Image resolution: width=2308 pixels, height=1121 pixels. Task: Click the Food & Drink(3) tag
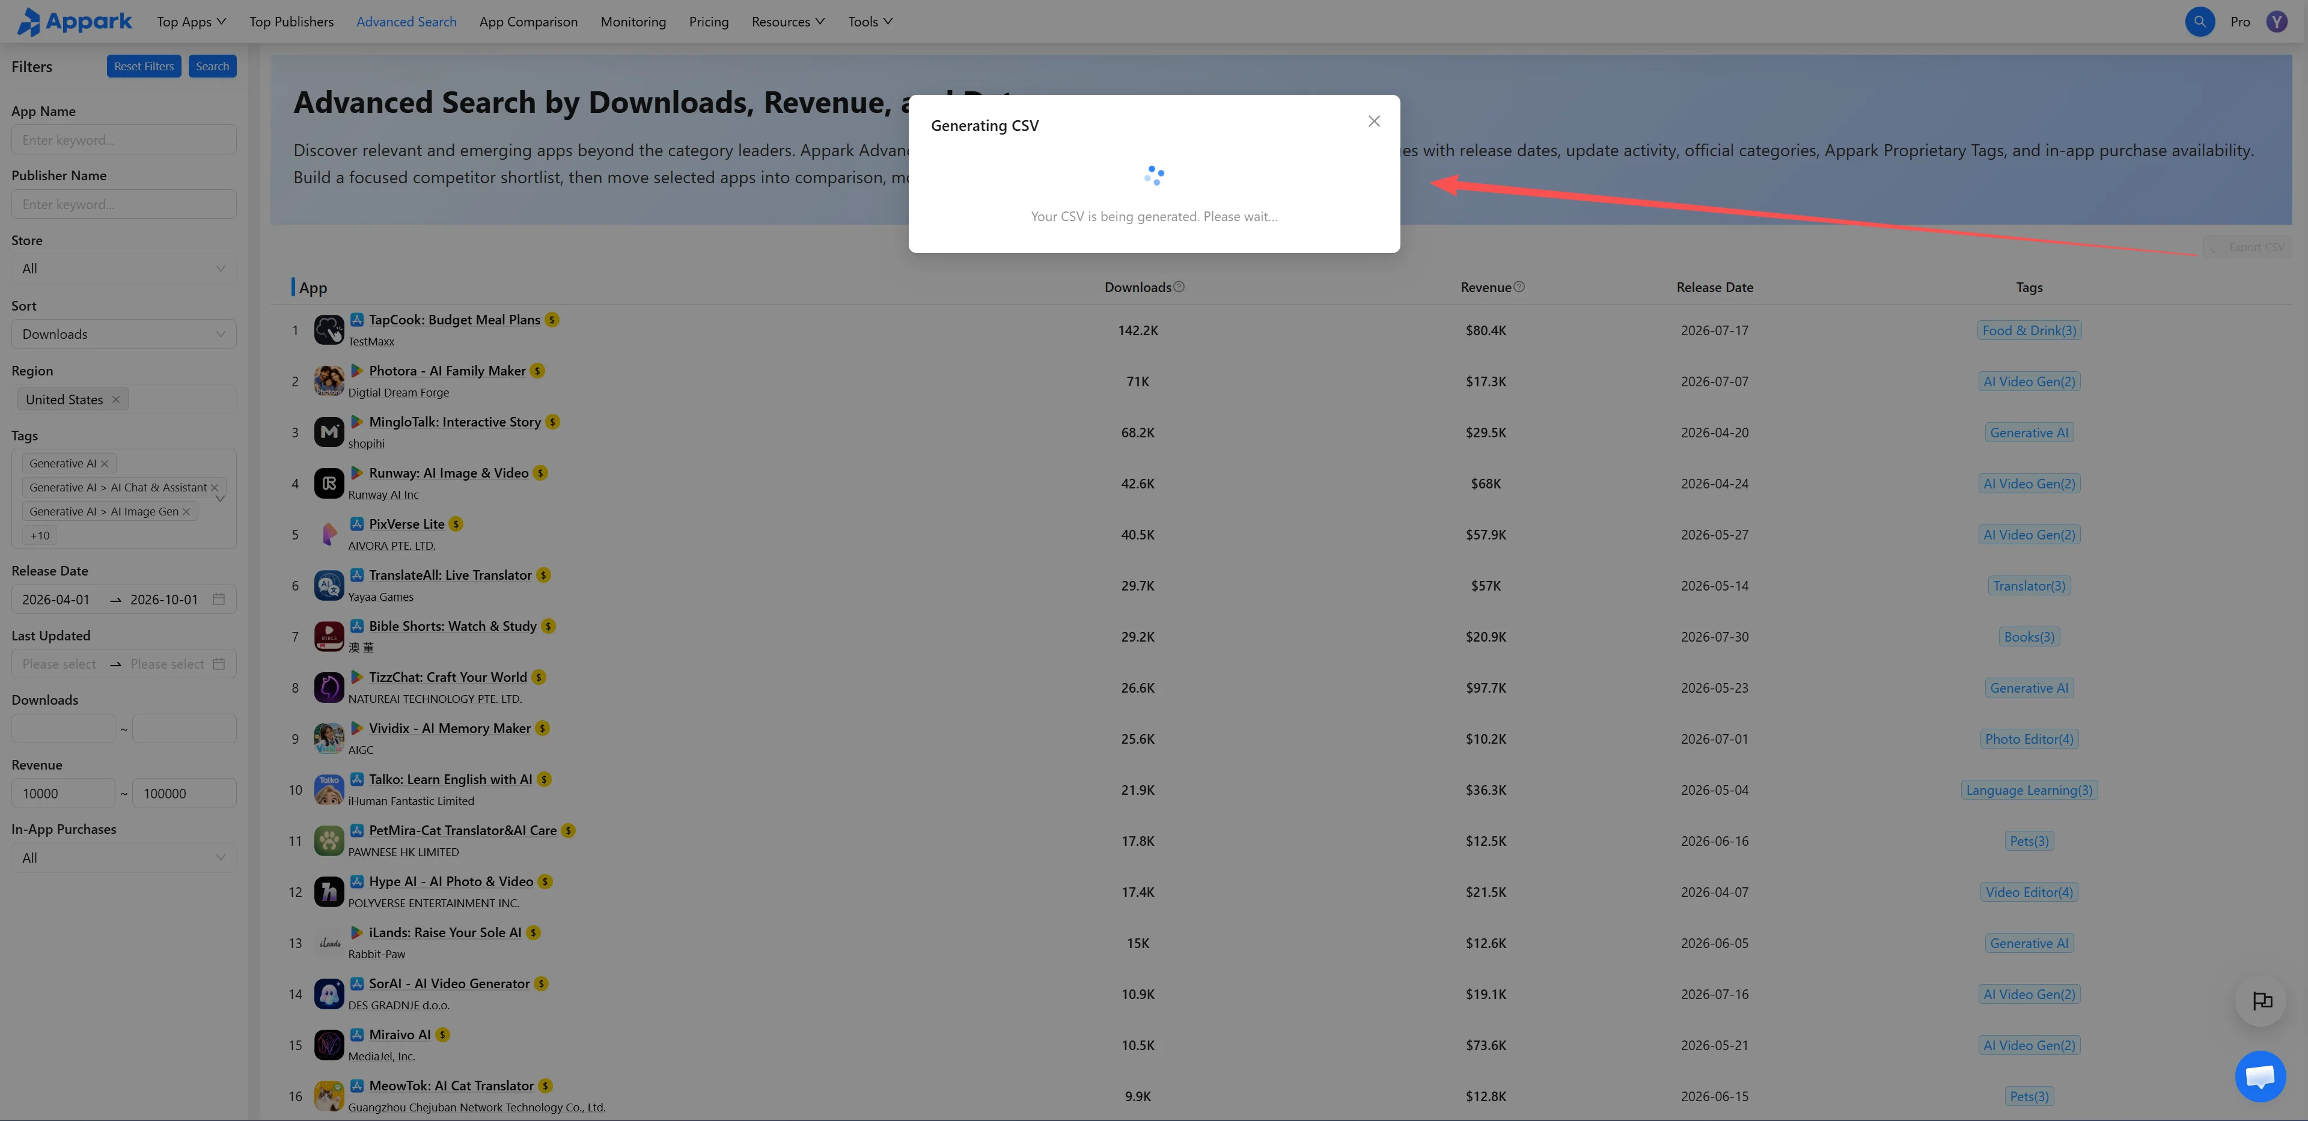click(2029, 330)
